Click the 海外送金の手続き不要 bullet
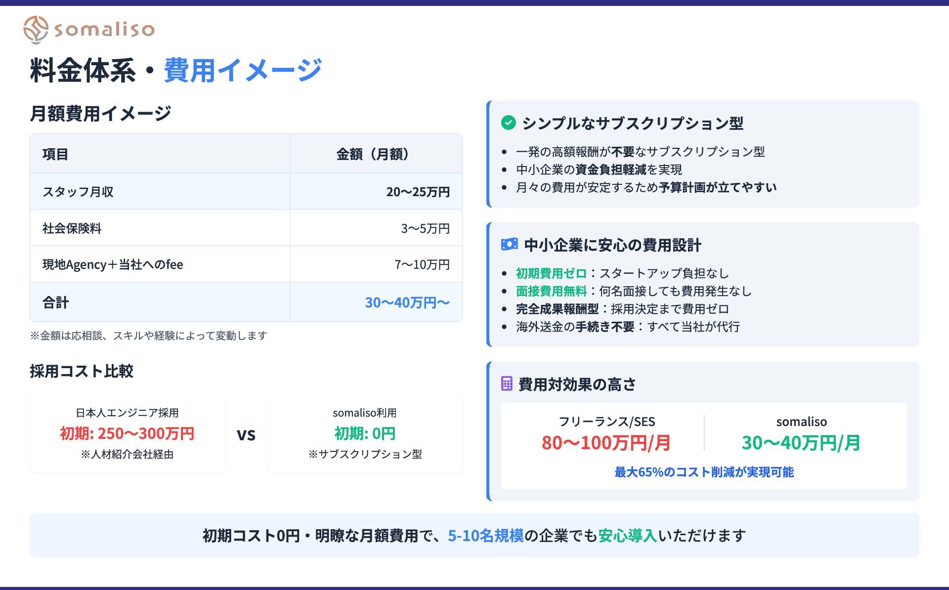 click(x=628, y=327)
